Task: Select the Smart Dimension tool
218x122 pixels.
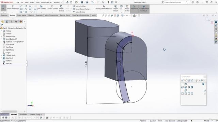Action: pyautogui.click(x=13, y=7)
